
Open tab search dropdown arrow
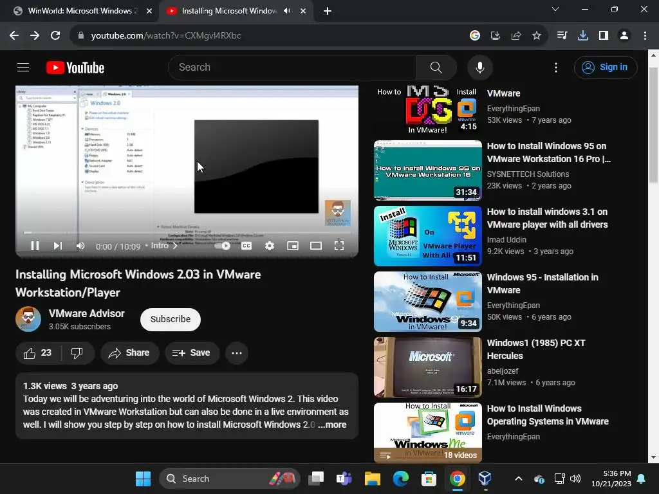tap(555, 9)
